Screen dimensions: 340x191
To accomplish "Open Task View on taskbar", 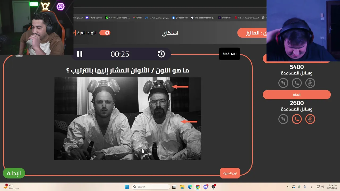I will 174,187.
